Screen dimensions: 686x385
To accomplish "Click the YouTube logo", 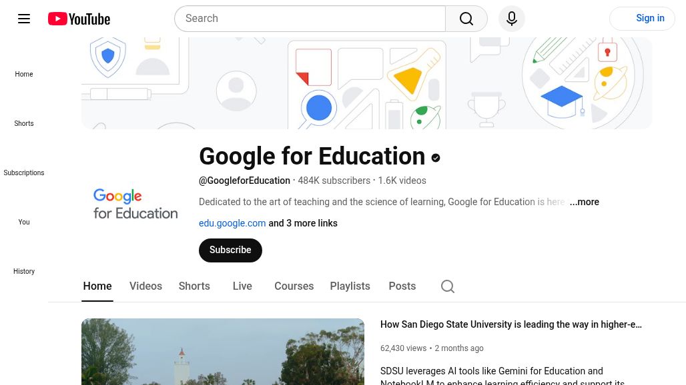I will click(x=79, y=19).
